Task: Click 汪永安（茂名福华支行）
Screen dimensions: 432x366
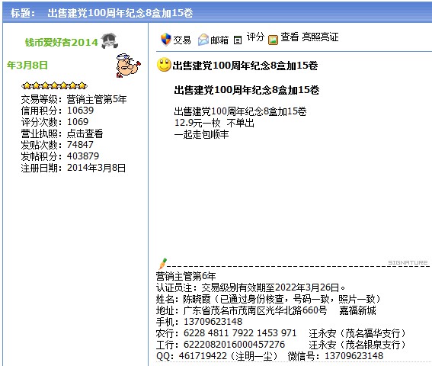Action: tap(357, 333)
